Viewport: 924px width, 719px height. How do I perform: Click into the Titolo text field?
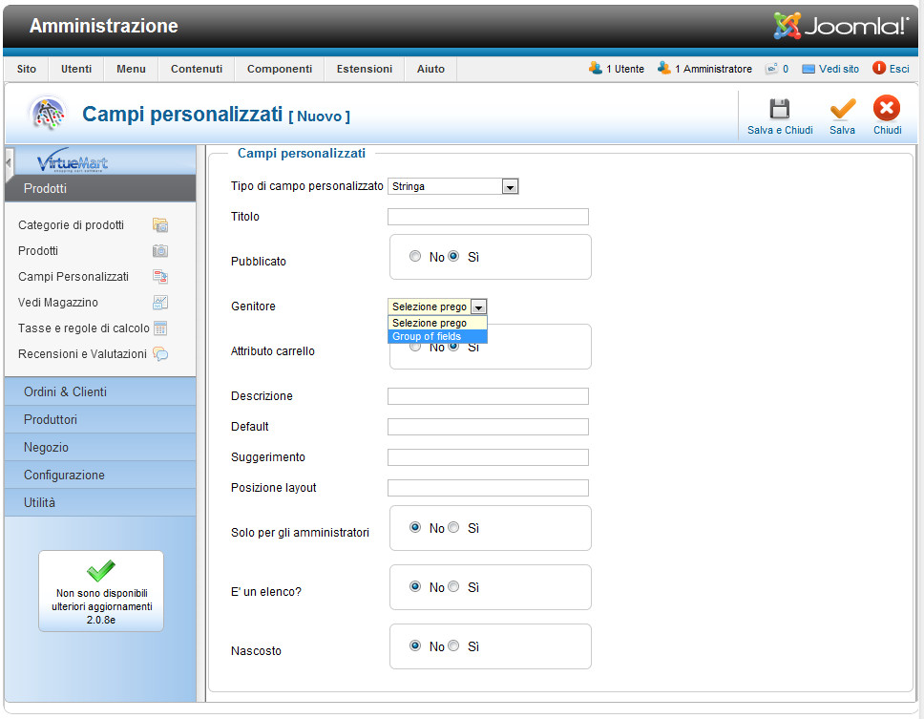click(488, 217)
